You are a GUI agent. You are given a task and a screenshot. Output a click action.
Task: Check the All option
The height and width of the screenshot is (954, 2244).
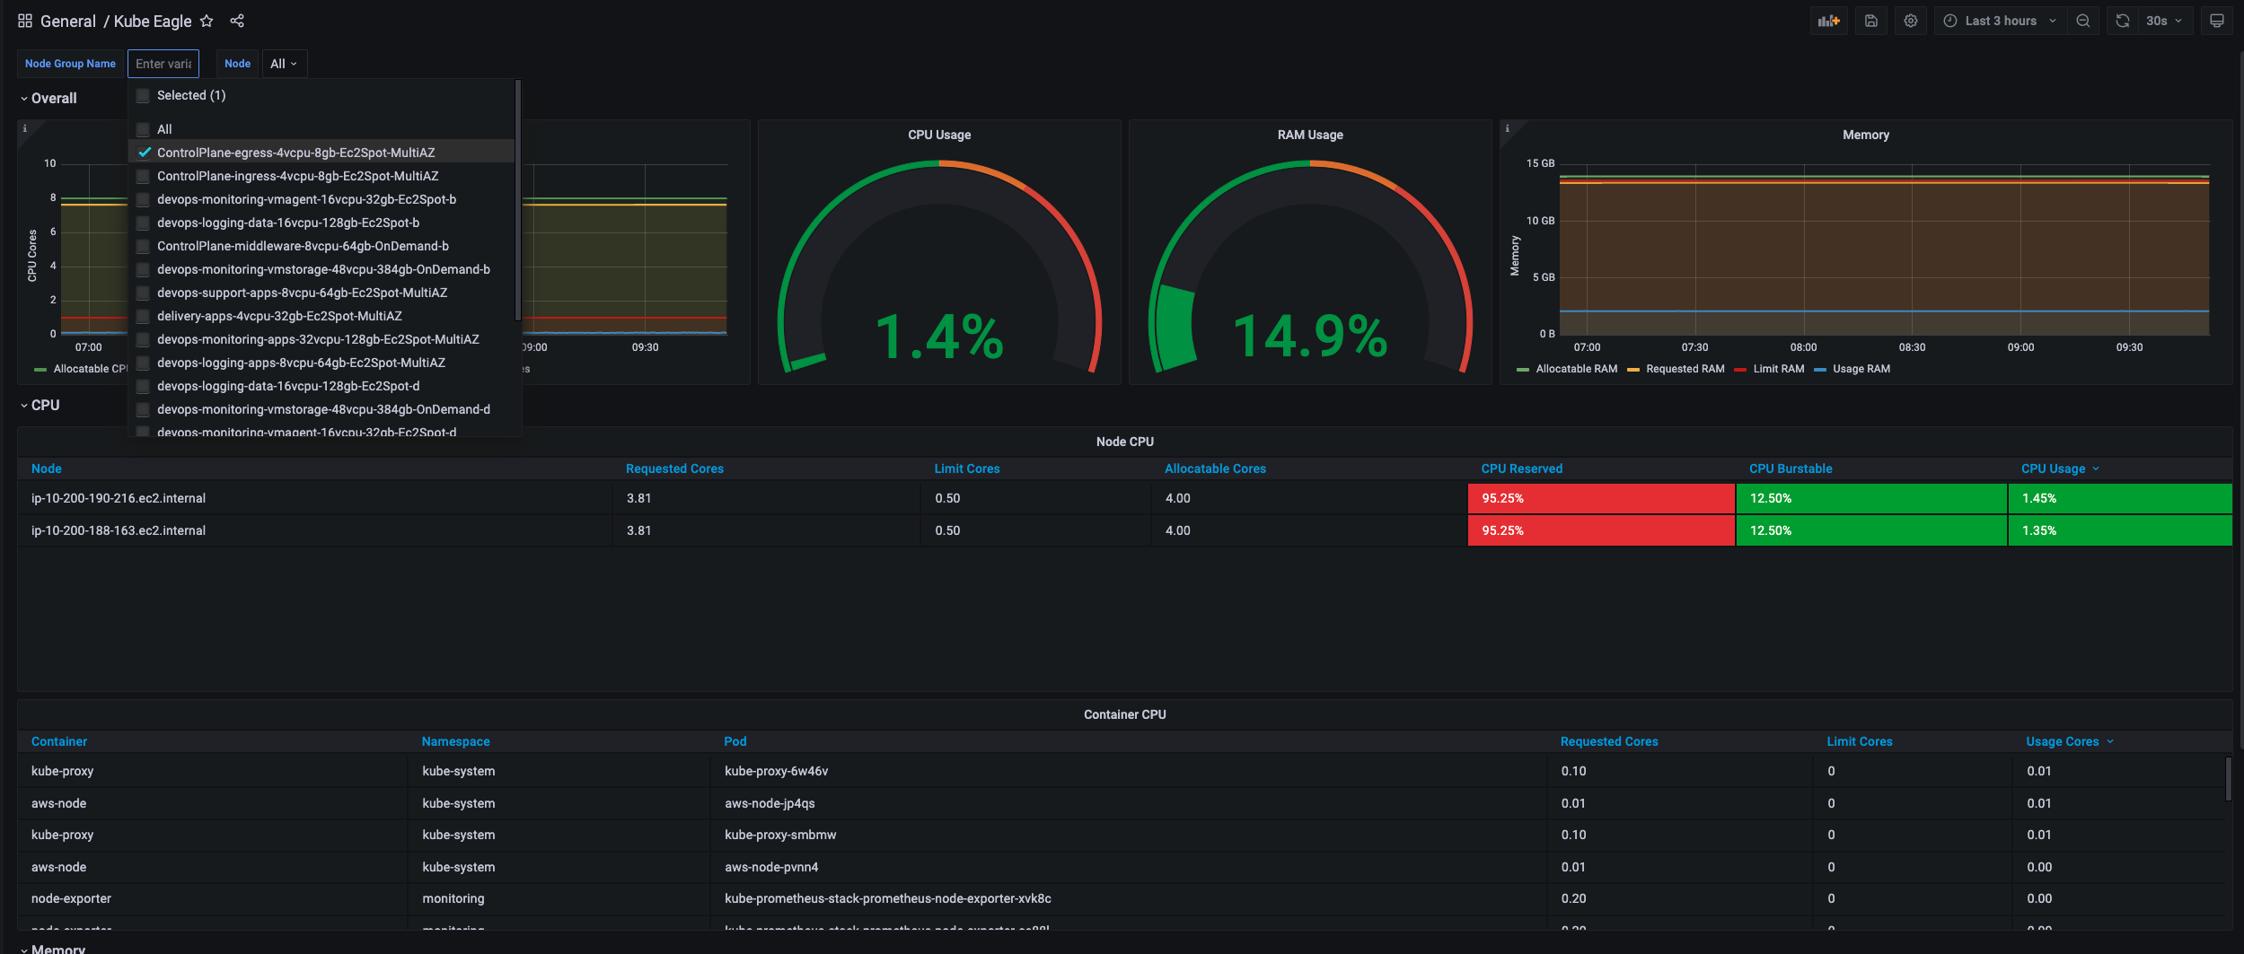coord(143,129)
